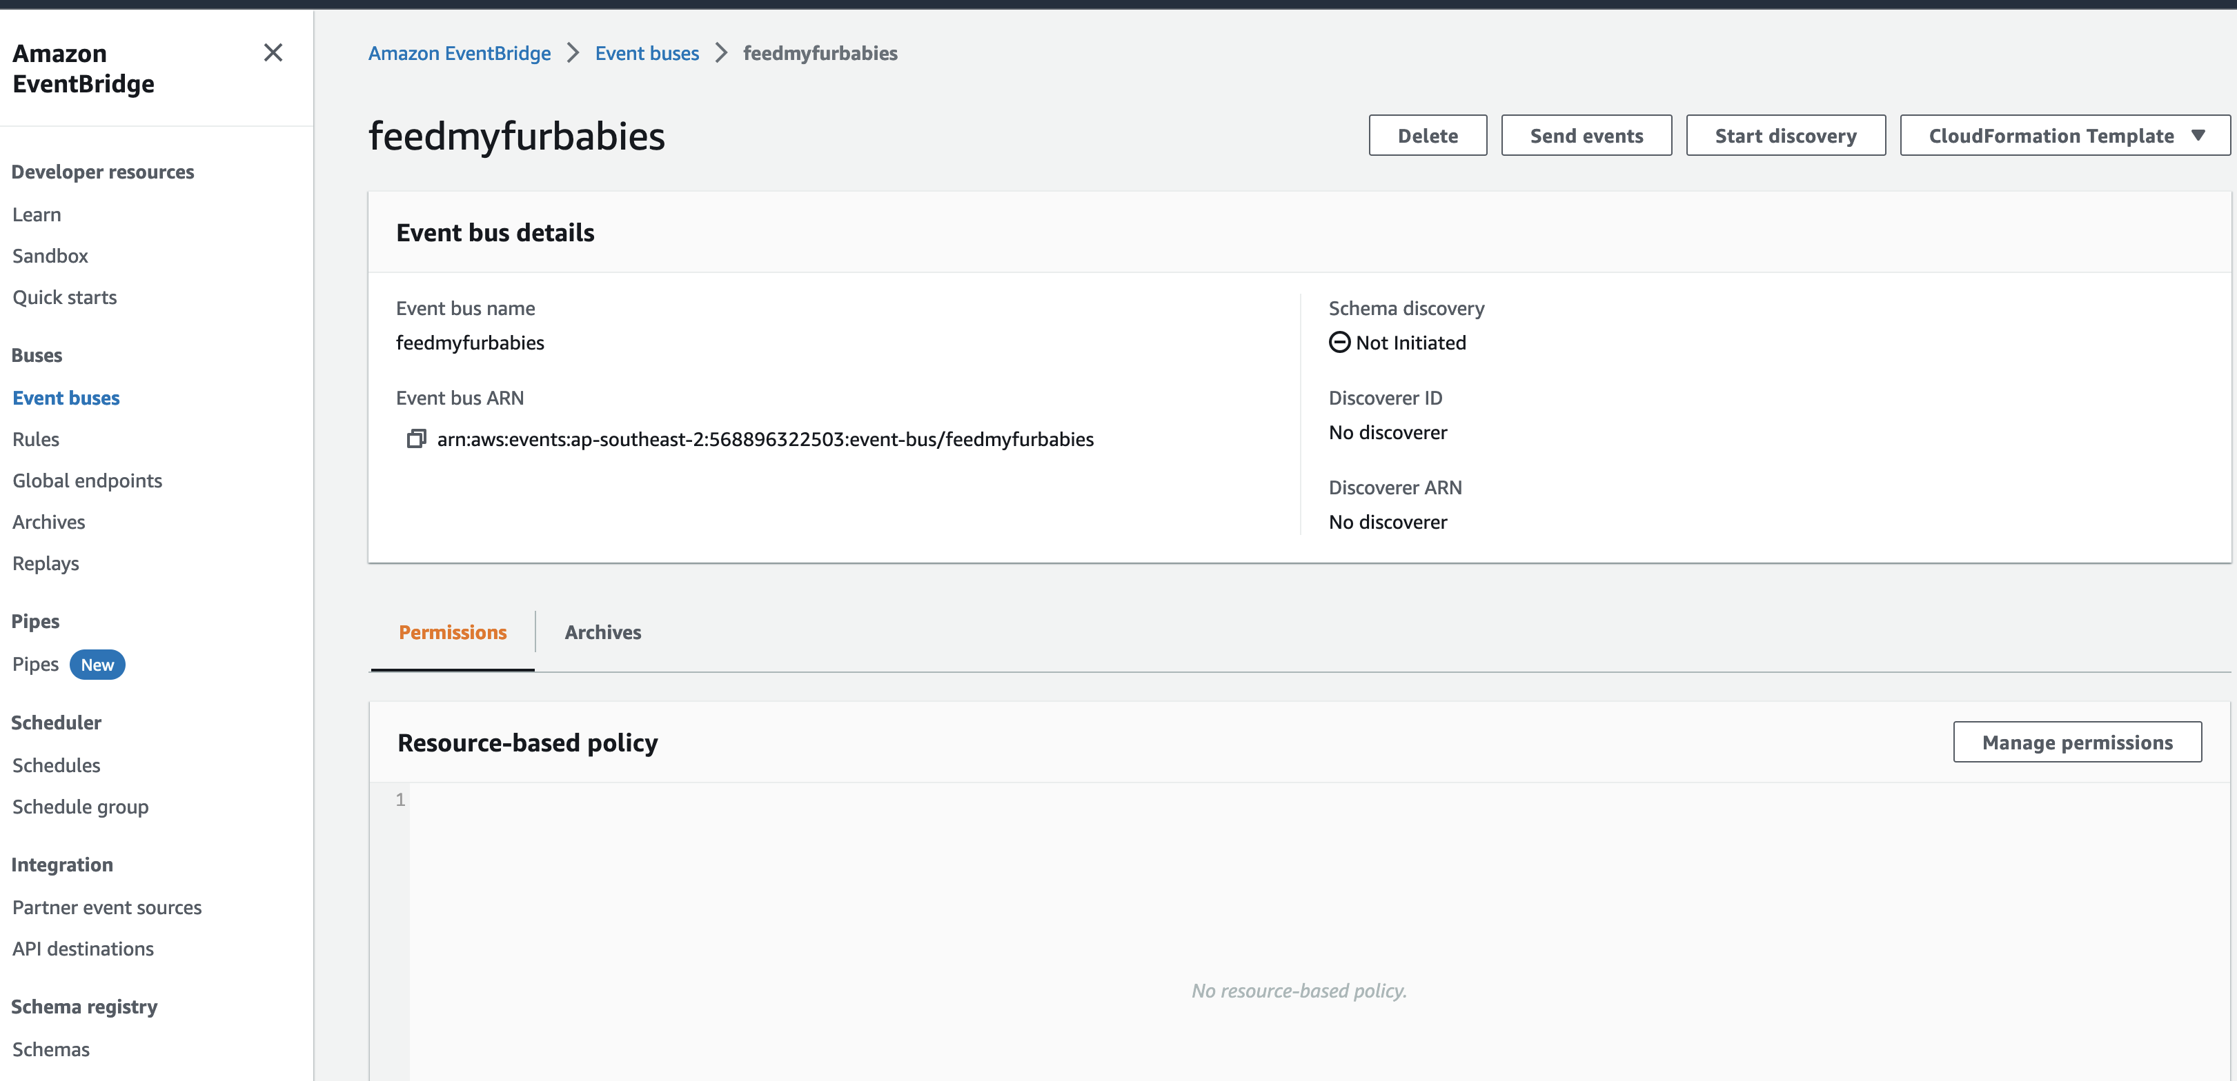Image resolution: width=2237 pixels, height=1081 pixels.
Task: Open Global endpoints in the sidebar
Action: pyautogui.click(x=87, y=481)
